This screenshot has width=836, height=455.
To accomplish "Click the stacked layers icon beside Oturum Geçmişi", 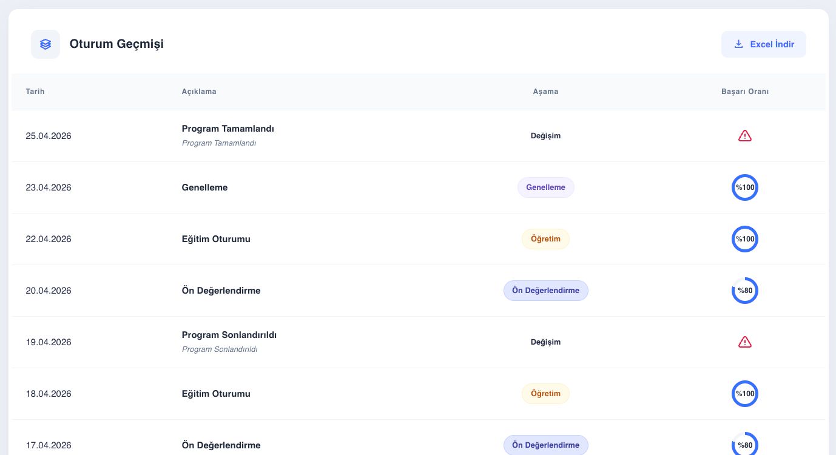I will 46,44.
